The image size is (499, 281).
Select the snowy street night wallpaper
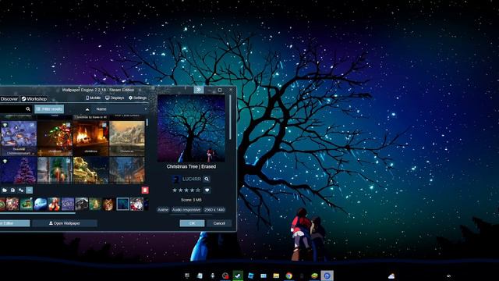click(127, 170)
